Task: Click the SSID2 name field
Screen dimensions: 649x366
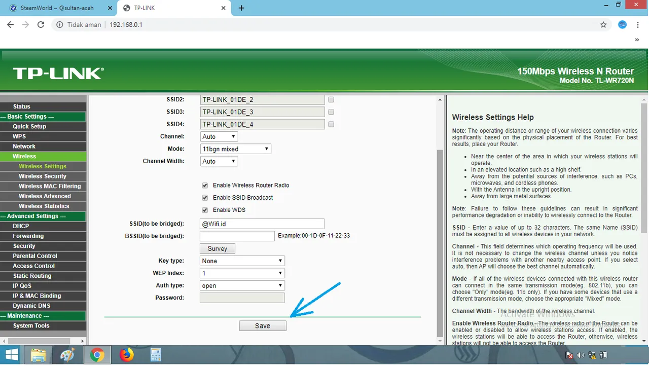Action: pyautogui.click(x=262, y=100)
